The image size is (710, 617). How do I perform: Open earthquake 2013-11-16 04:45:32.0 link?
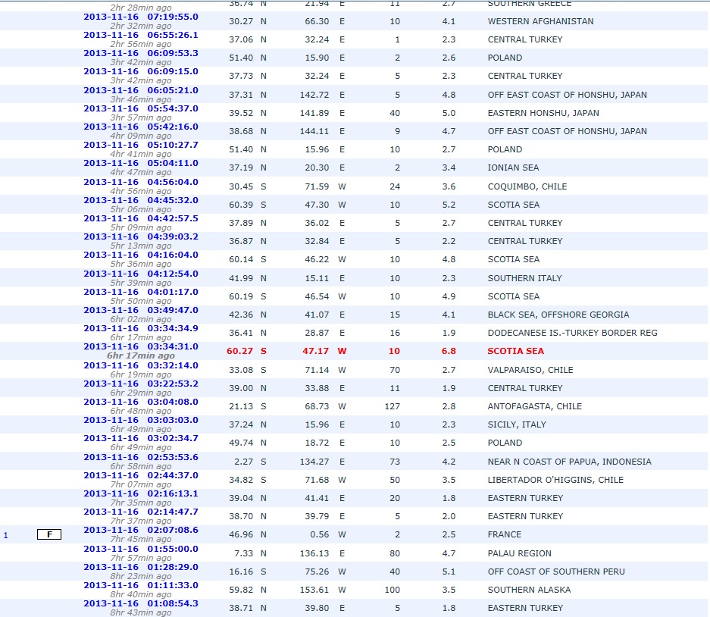pos(141,200)
